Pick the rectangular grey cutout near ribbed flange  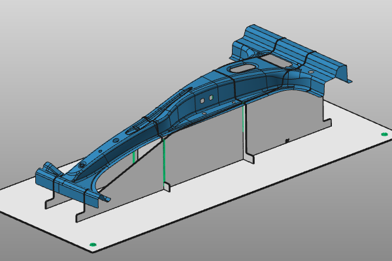[x=276, y=61]
